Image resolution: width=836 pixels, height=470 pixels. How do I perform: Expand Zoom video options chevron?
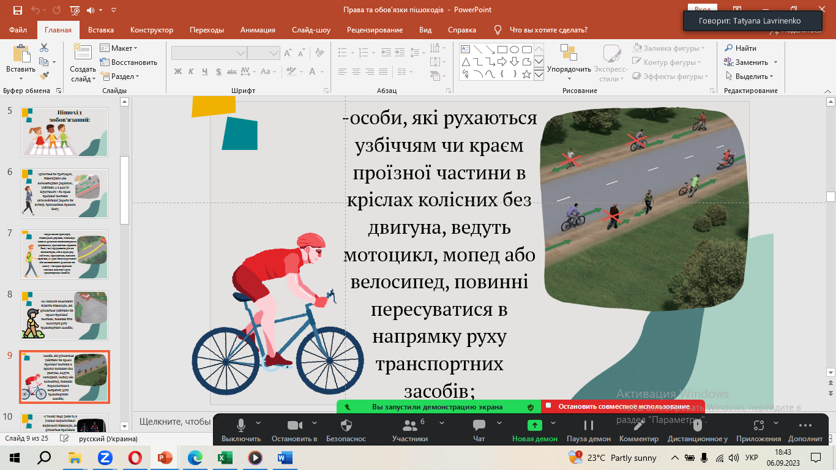314,423
